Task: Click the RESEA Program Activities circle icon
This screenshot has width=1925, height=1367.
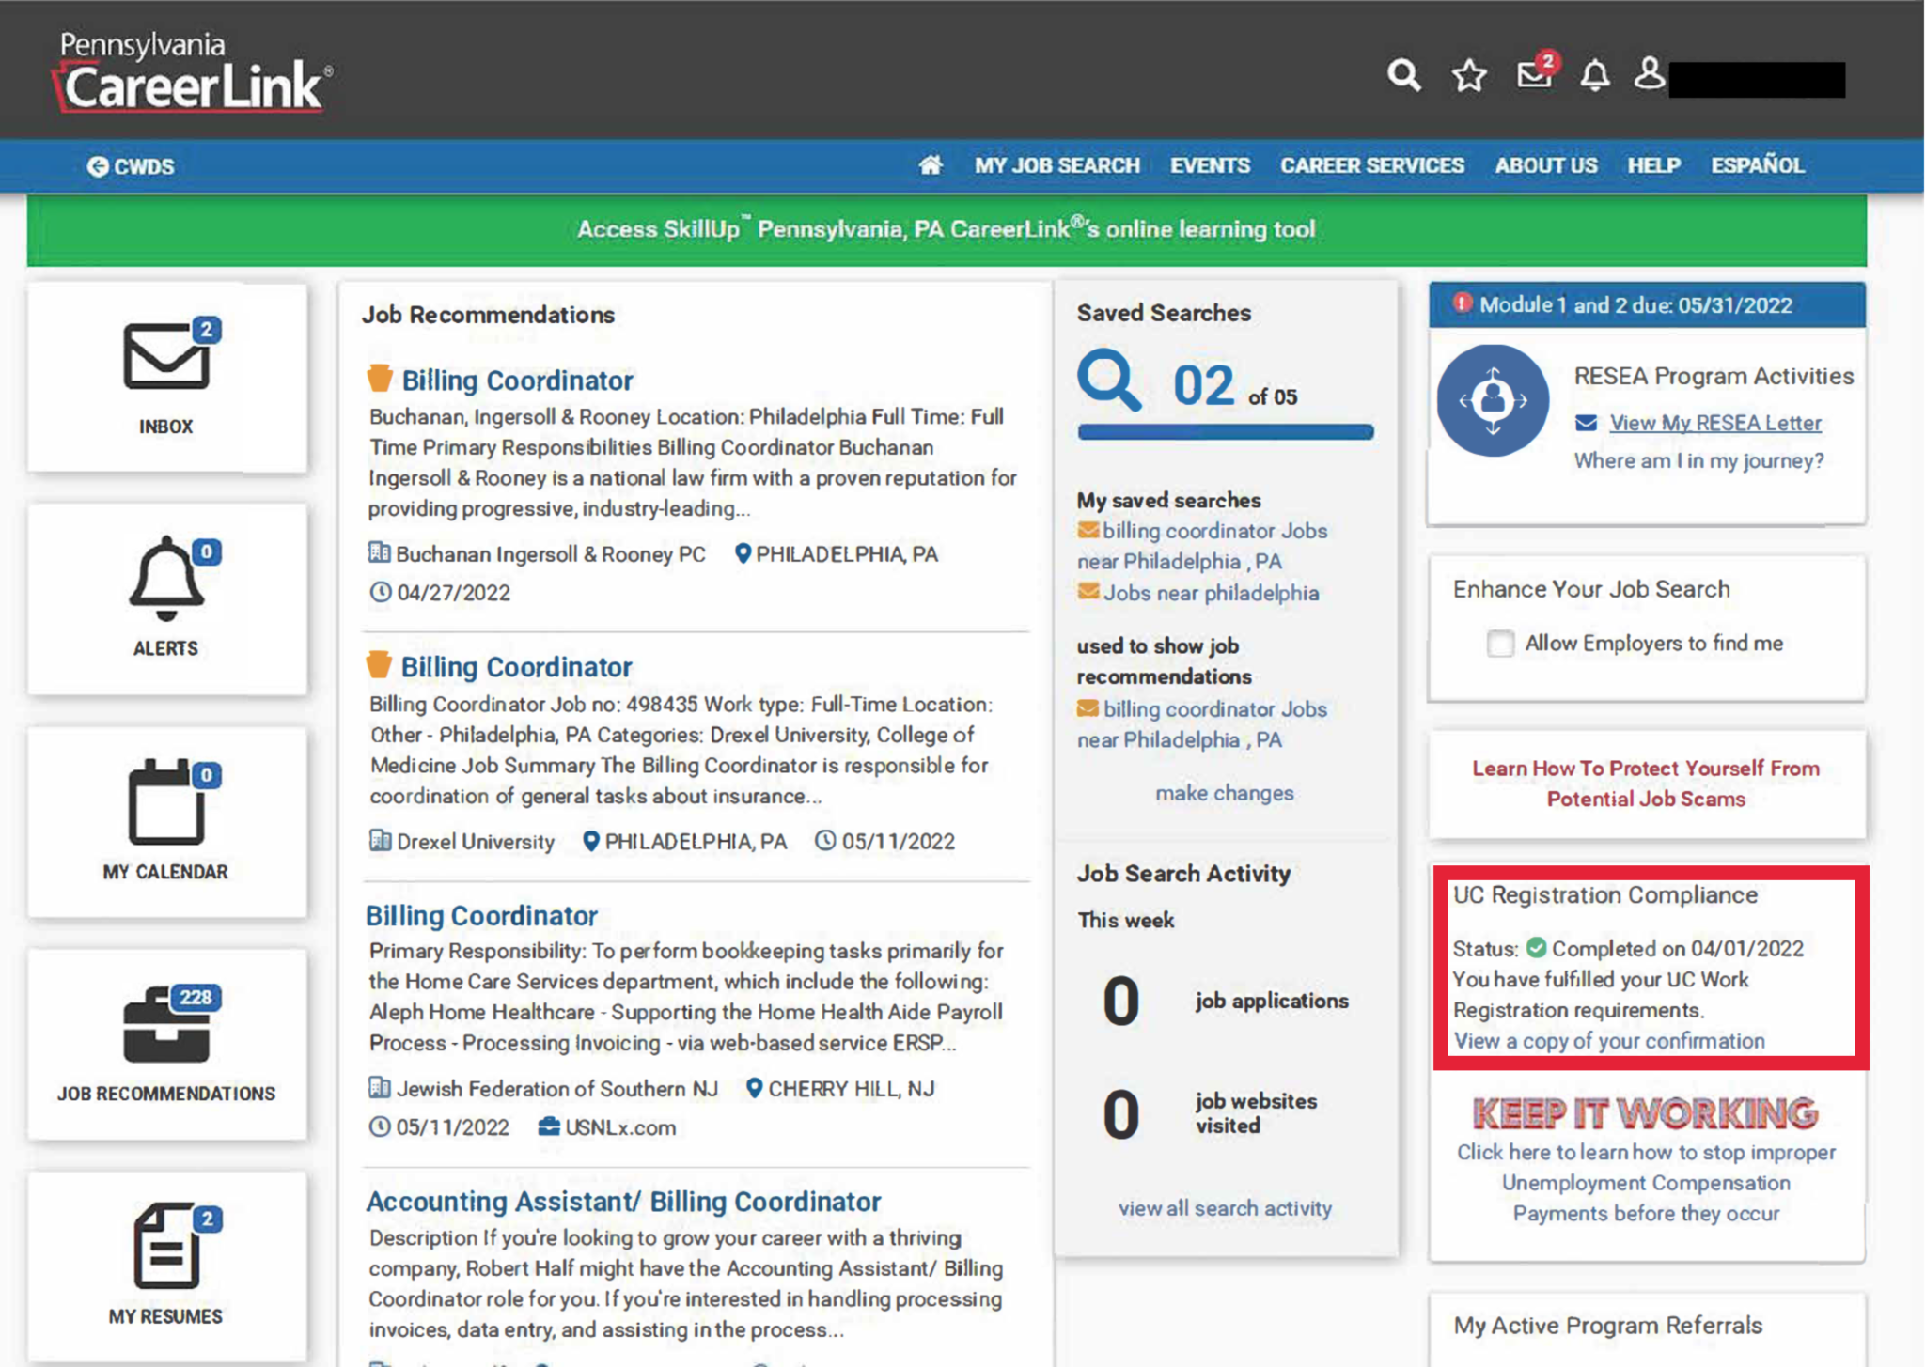Action: (x=1493, y=398)
